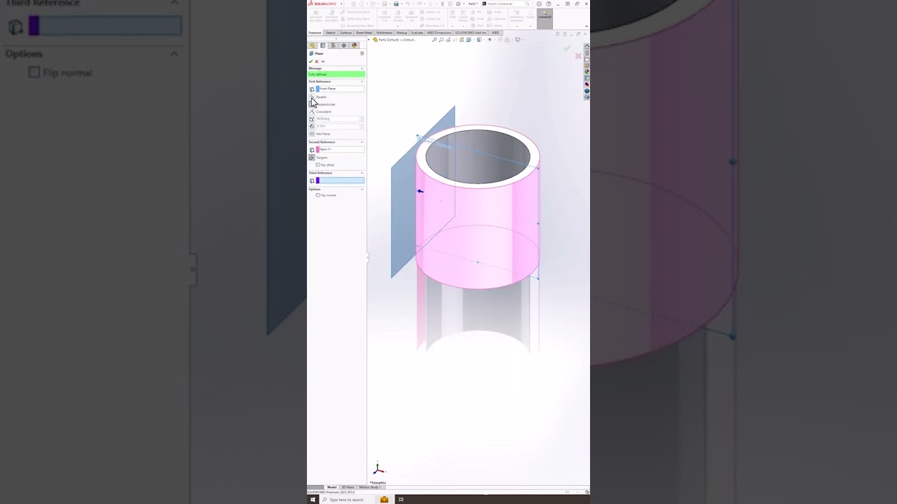Switch to the Features tab

pos(315,33)
